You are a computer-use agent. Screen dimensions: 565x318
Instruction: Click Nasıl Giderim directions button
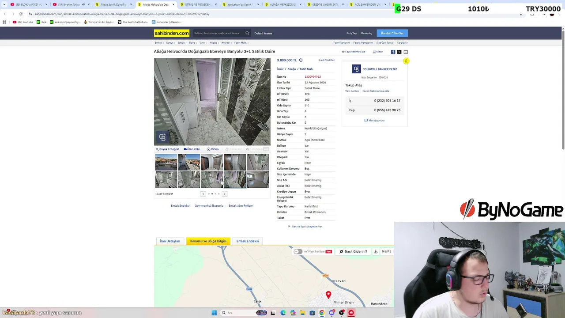pyautogui.click(x=353, y=251)
